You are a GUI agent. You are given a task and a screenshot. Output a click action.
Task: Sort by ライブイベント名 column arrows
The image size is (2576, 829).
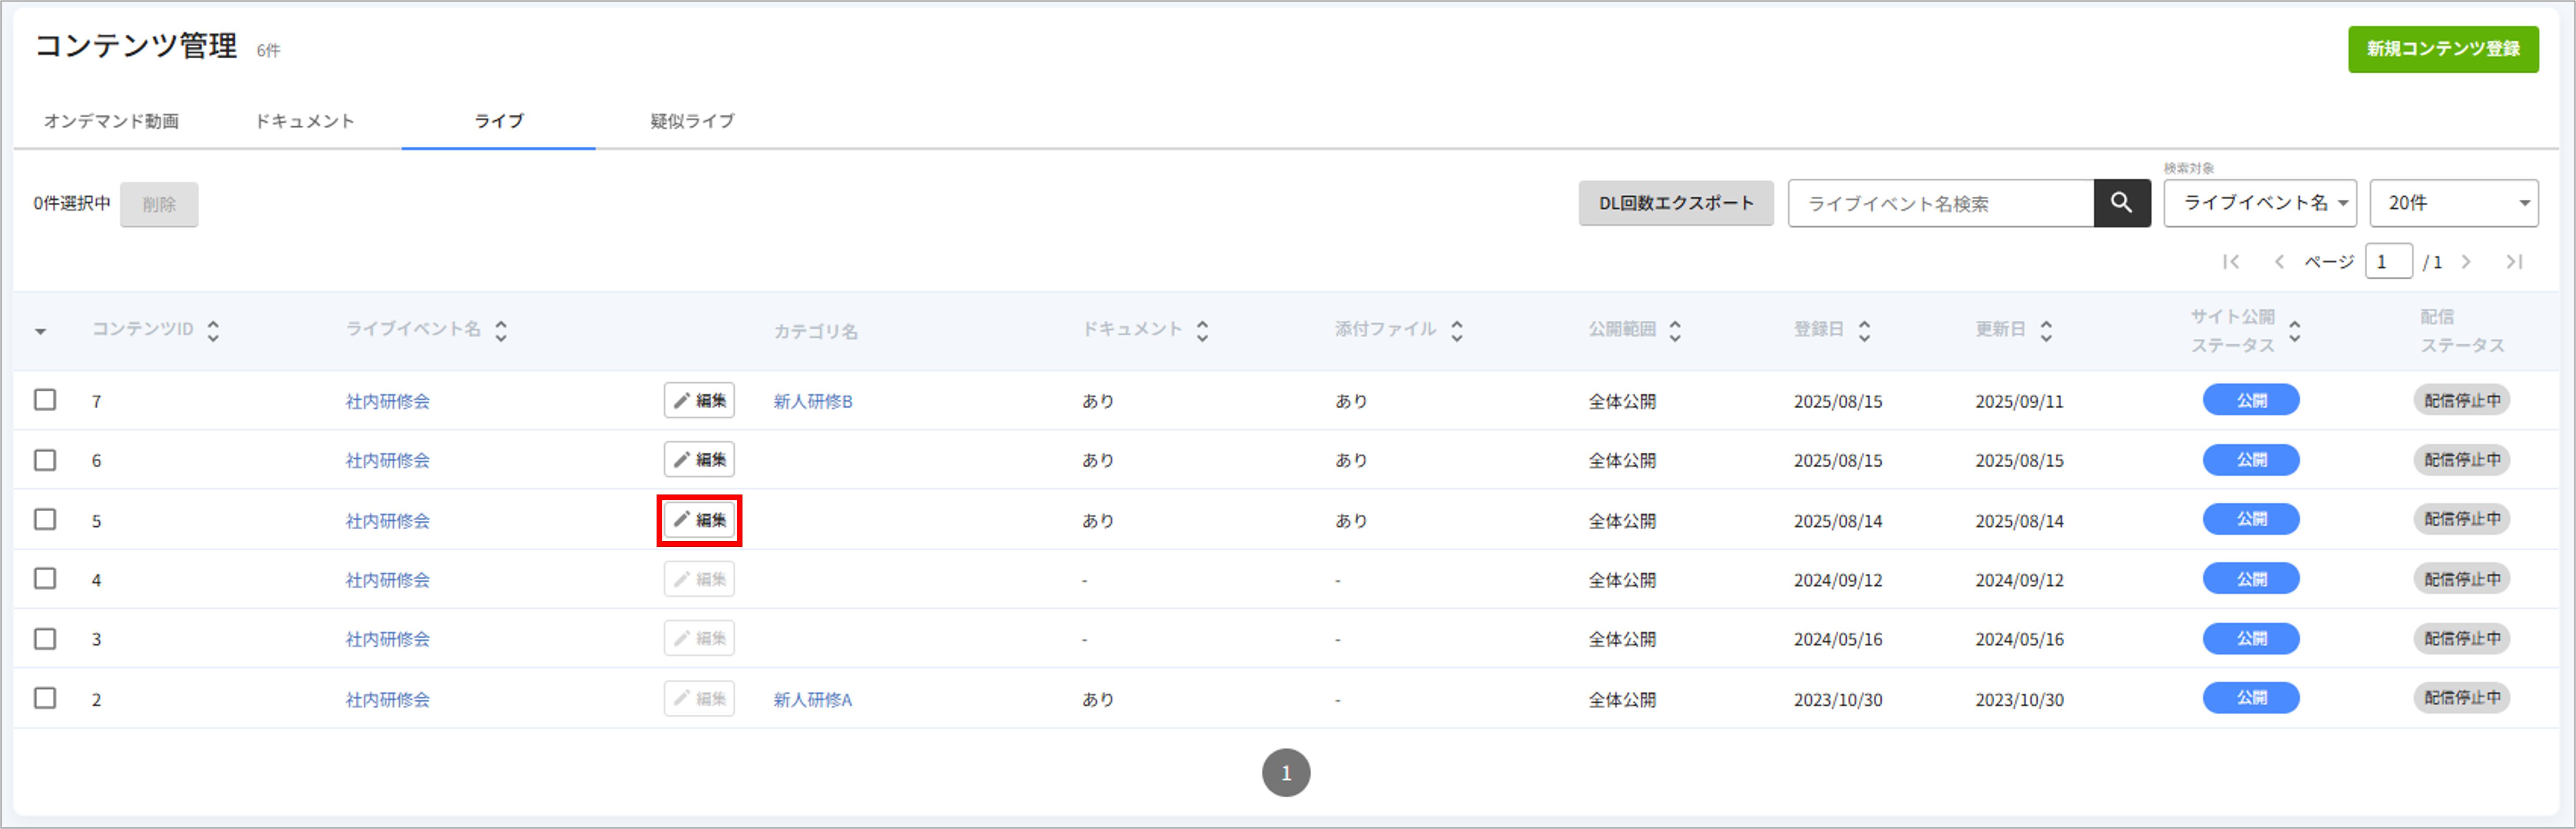[x=501, y=331]
